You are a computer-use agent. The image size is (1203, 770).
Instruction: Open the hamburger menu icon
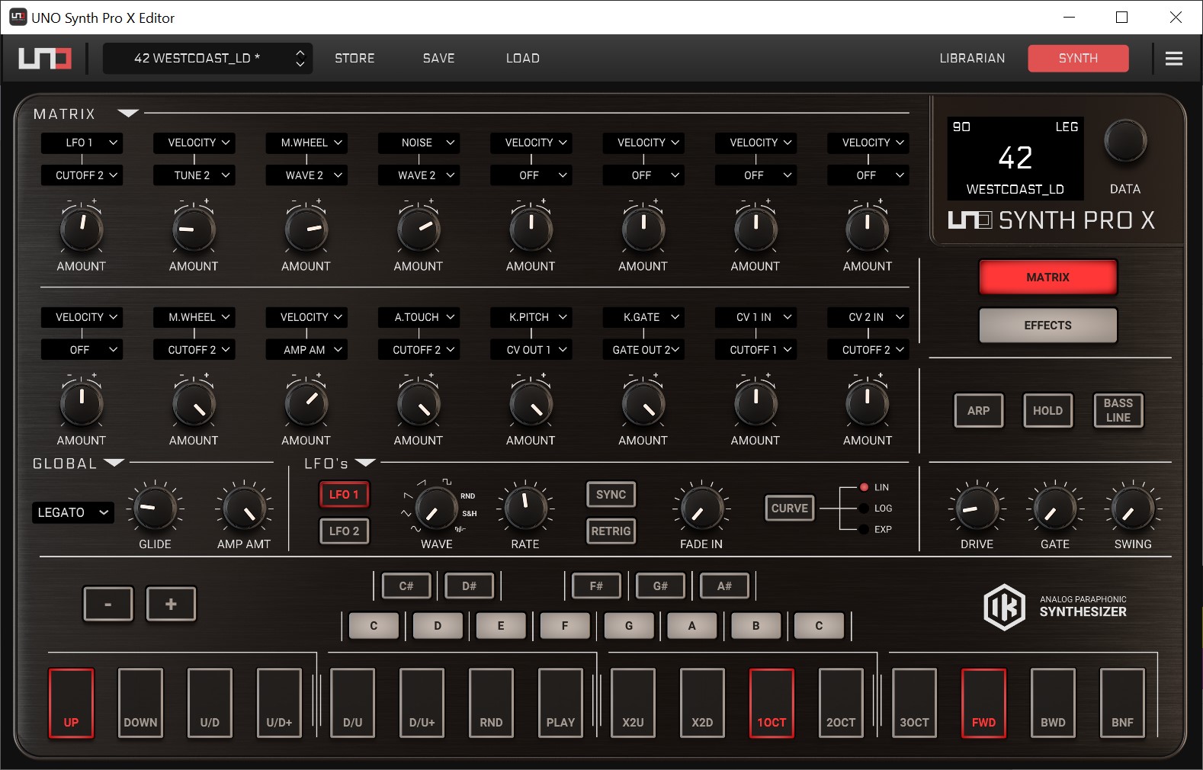point(1173,58)
